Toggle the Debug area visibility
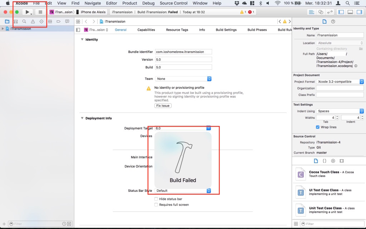This screenshot has height=229, width=366. click(350, 12)
